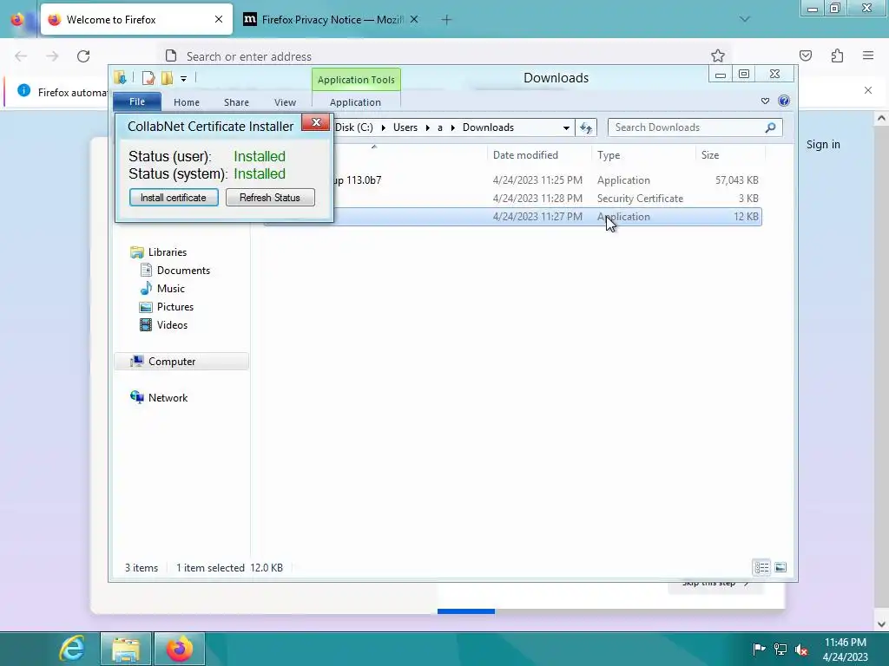Open the View ribbon tab
Image resolution: width=889 pixels, height=666 pixels.
pyautogui.click(x=285, y=102)
